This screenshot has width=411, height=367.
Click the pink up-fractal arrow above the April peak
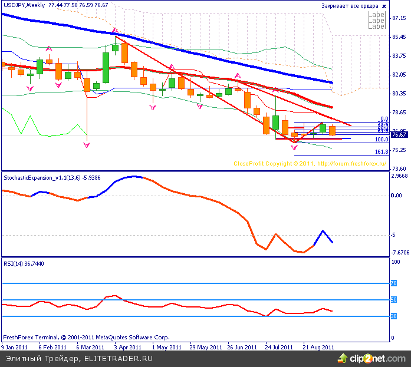(x=116, y=30)
